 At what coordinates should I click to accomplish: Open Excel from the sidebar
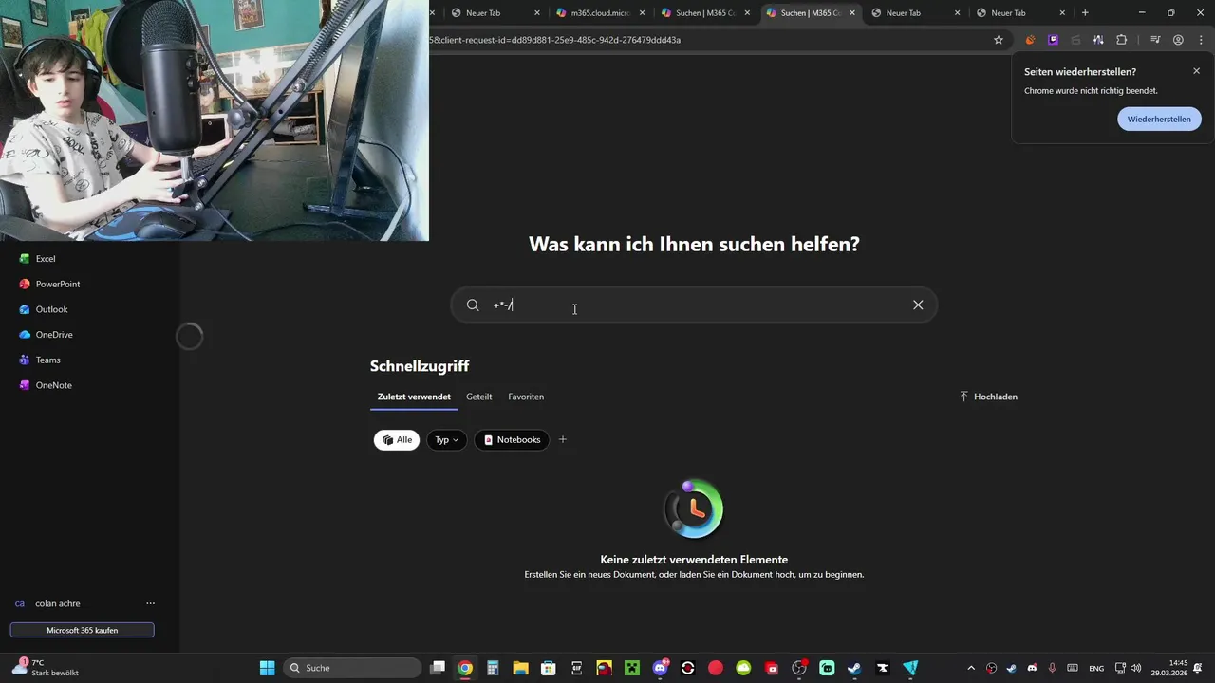click(38, 259)
